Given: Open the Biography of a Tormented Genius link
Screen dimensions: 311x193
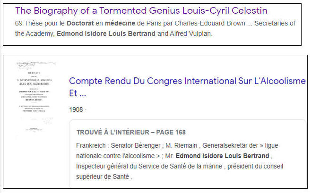Looking at the screenshot, I should coord(141,10).
